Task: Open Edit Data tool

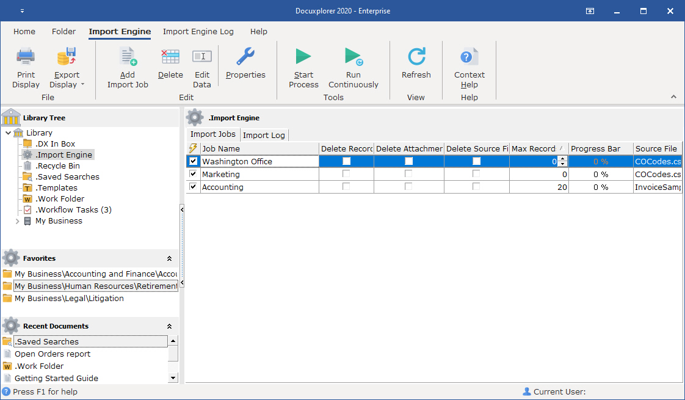Action: [201, 58]
